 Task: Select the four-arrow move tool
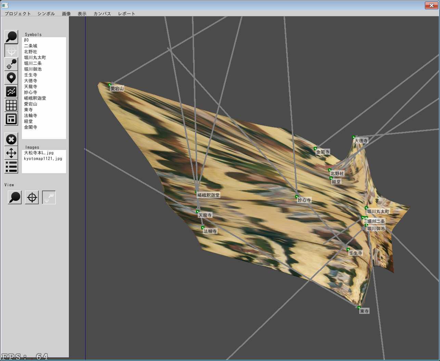pos(11,153)
